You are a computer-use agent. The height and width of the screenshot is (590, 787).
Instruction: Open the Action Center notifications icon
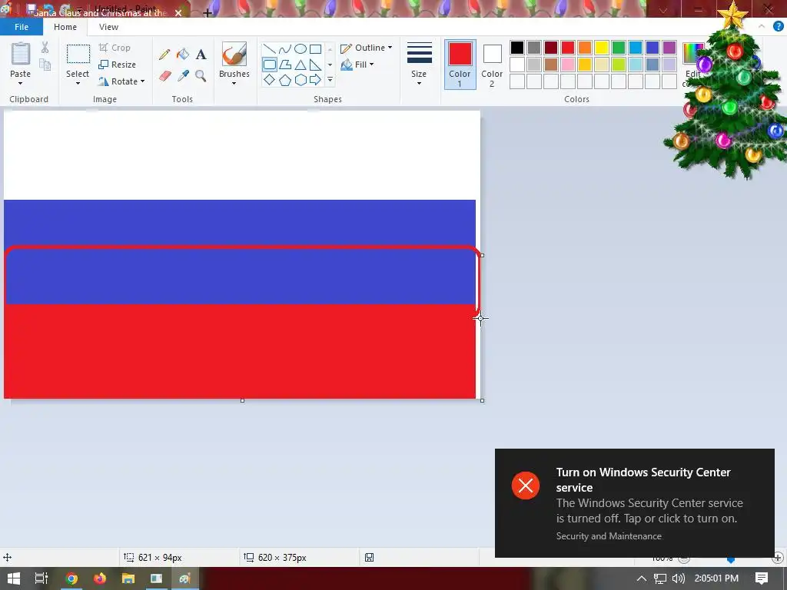[x=762, y=578]
